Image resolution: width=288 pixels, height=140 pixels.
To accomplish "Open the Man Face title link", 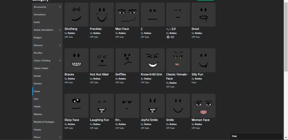I will point(122,29).
